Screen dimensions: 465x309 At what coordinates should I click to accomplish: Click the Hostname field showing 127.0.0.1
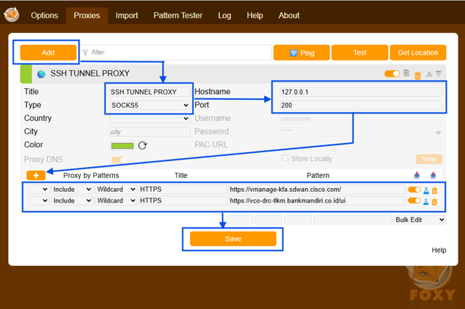[361, 92]
